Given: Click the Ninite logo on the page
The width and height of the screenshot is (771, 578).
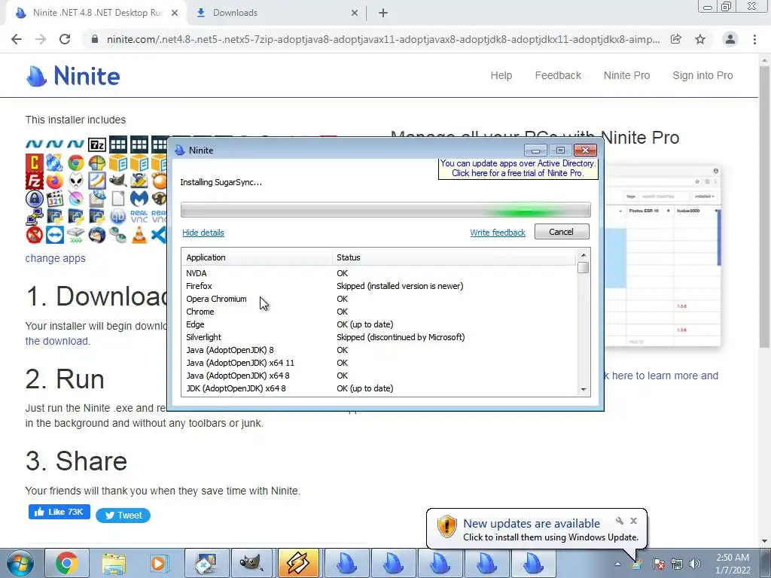Looking at the screenshot, I should pos(73,76).
